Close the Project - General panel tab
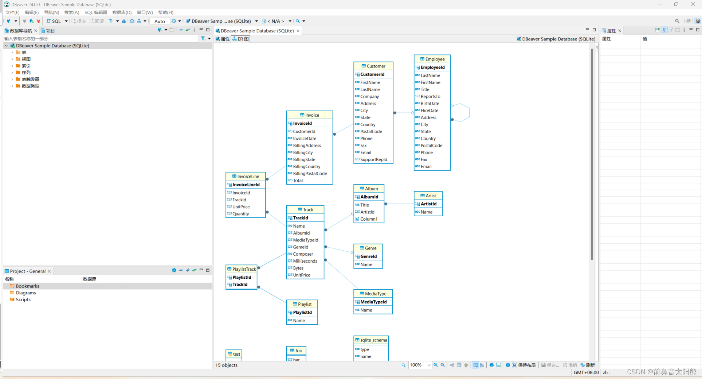 coord(50,271)
